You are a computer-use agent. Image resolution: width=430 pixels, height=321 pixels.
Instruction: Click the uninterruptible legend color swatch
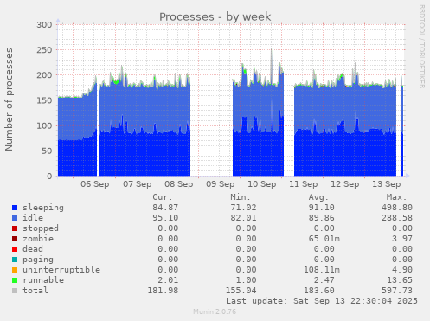pyautogui.click(x=15, y=270)
